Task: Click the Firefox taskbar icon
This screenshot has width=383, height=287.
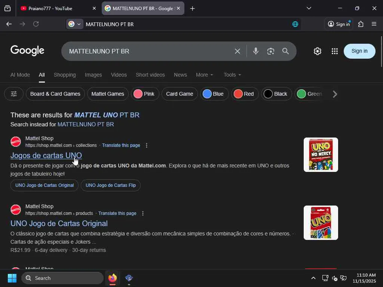Action: pyautogui.click(x=112, y=278)
